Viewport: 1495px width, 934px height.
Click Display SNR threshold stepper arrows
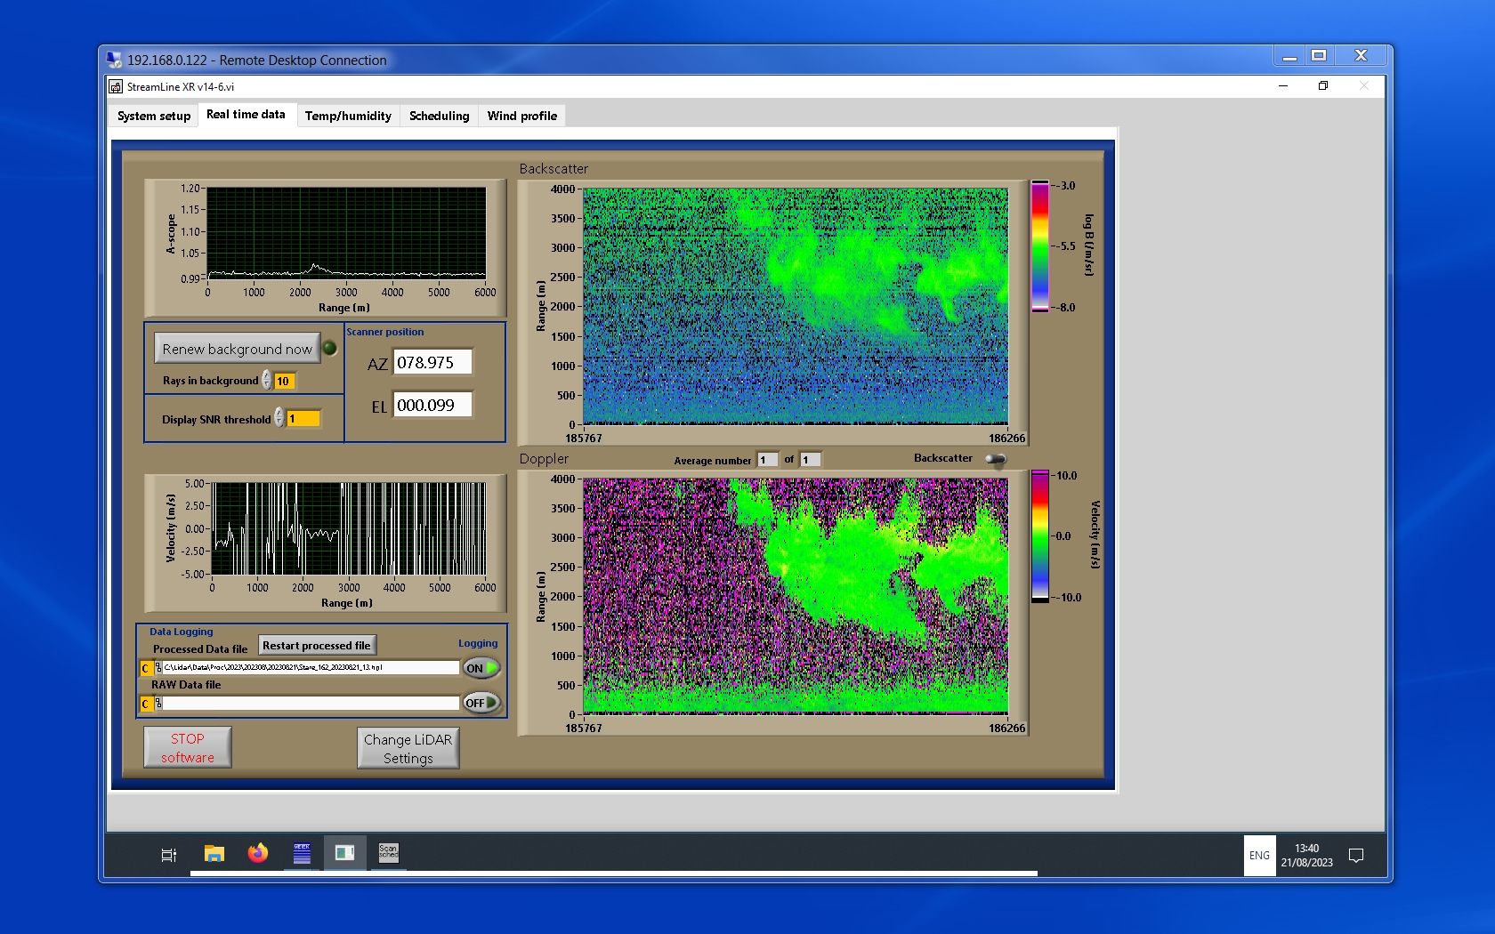coord(279,418)
